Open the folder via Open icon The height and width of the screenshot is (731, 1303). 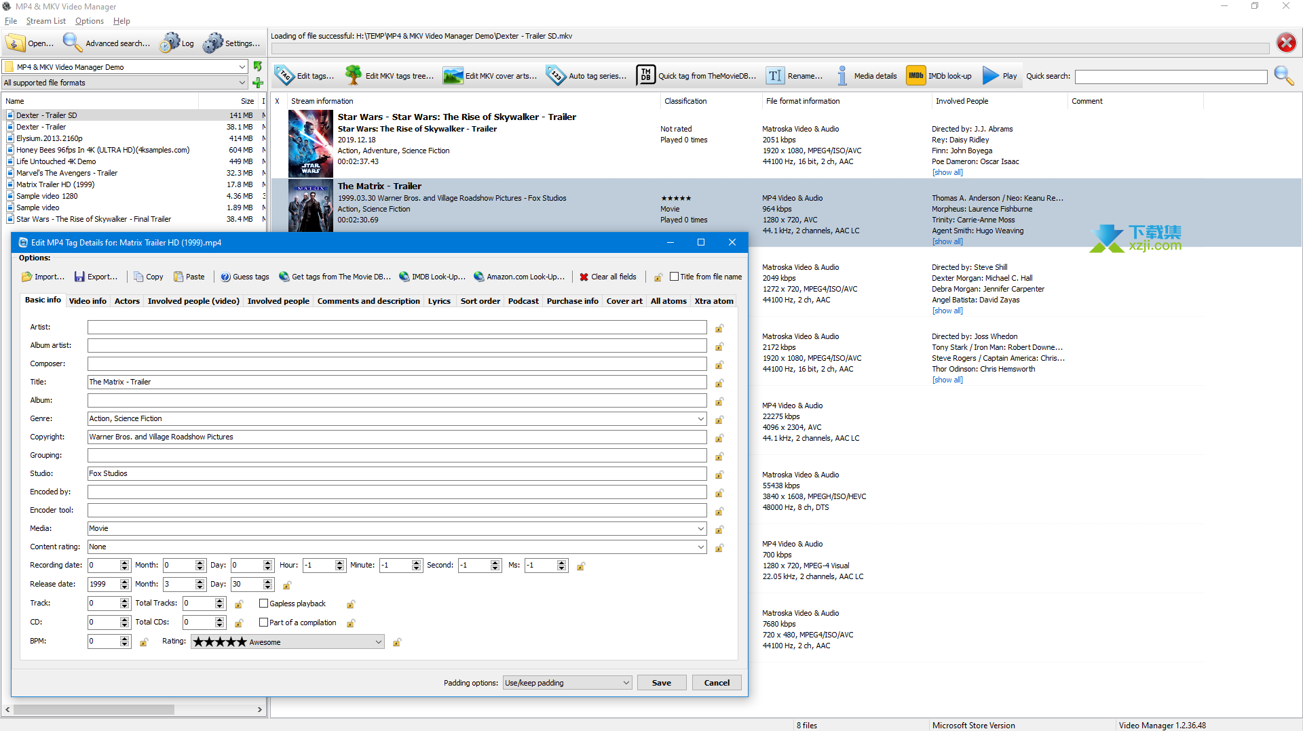point(29,43)
